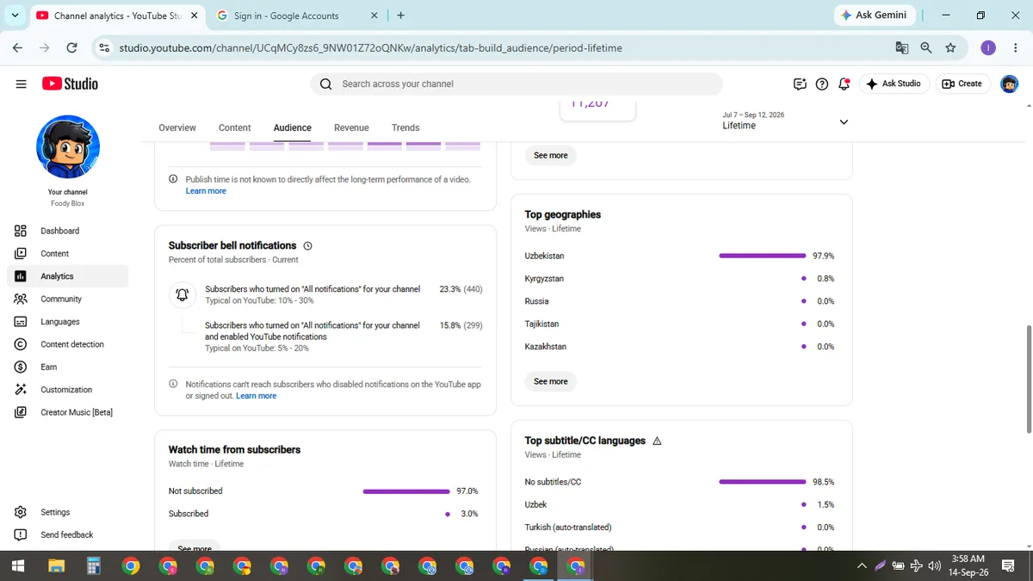Viewport: 1033px width, 581px height.
Task: Click the volume icon in the system tray
Action: point(934,566)
